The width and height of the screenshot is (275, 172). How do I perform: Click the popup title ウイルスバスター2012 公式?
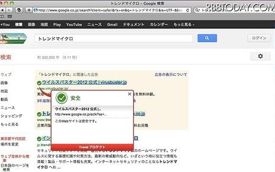(x=78, y=109)
